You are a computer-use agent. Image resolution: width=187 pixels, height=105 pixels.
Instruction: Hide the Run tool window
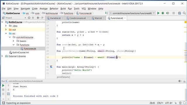coord(184,81)
